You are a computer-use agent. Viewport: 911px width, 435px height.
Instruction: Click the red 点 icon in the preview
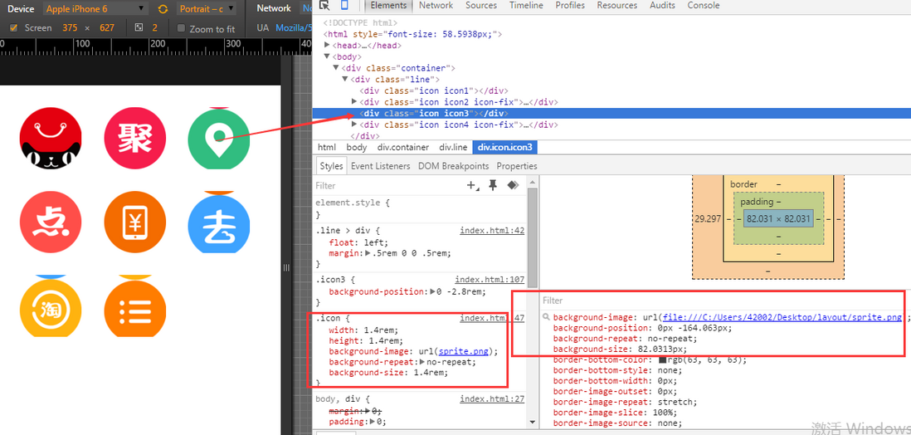[51, 222]
